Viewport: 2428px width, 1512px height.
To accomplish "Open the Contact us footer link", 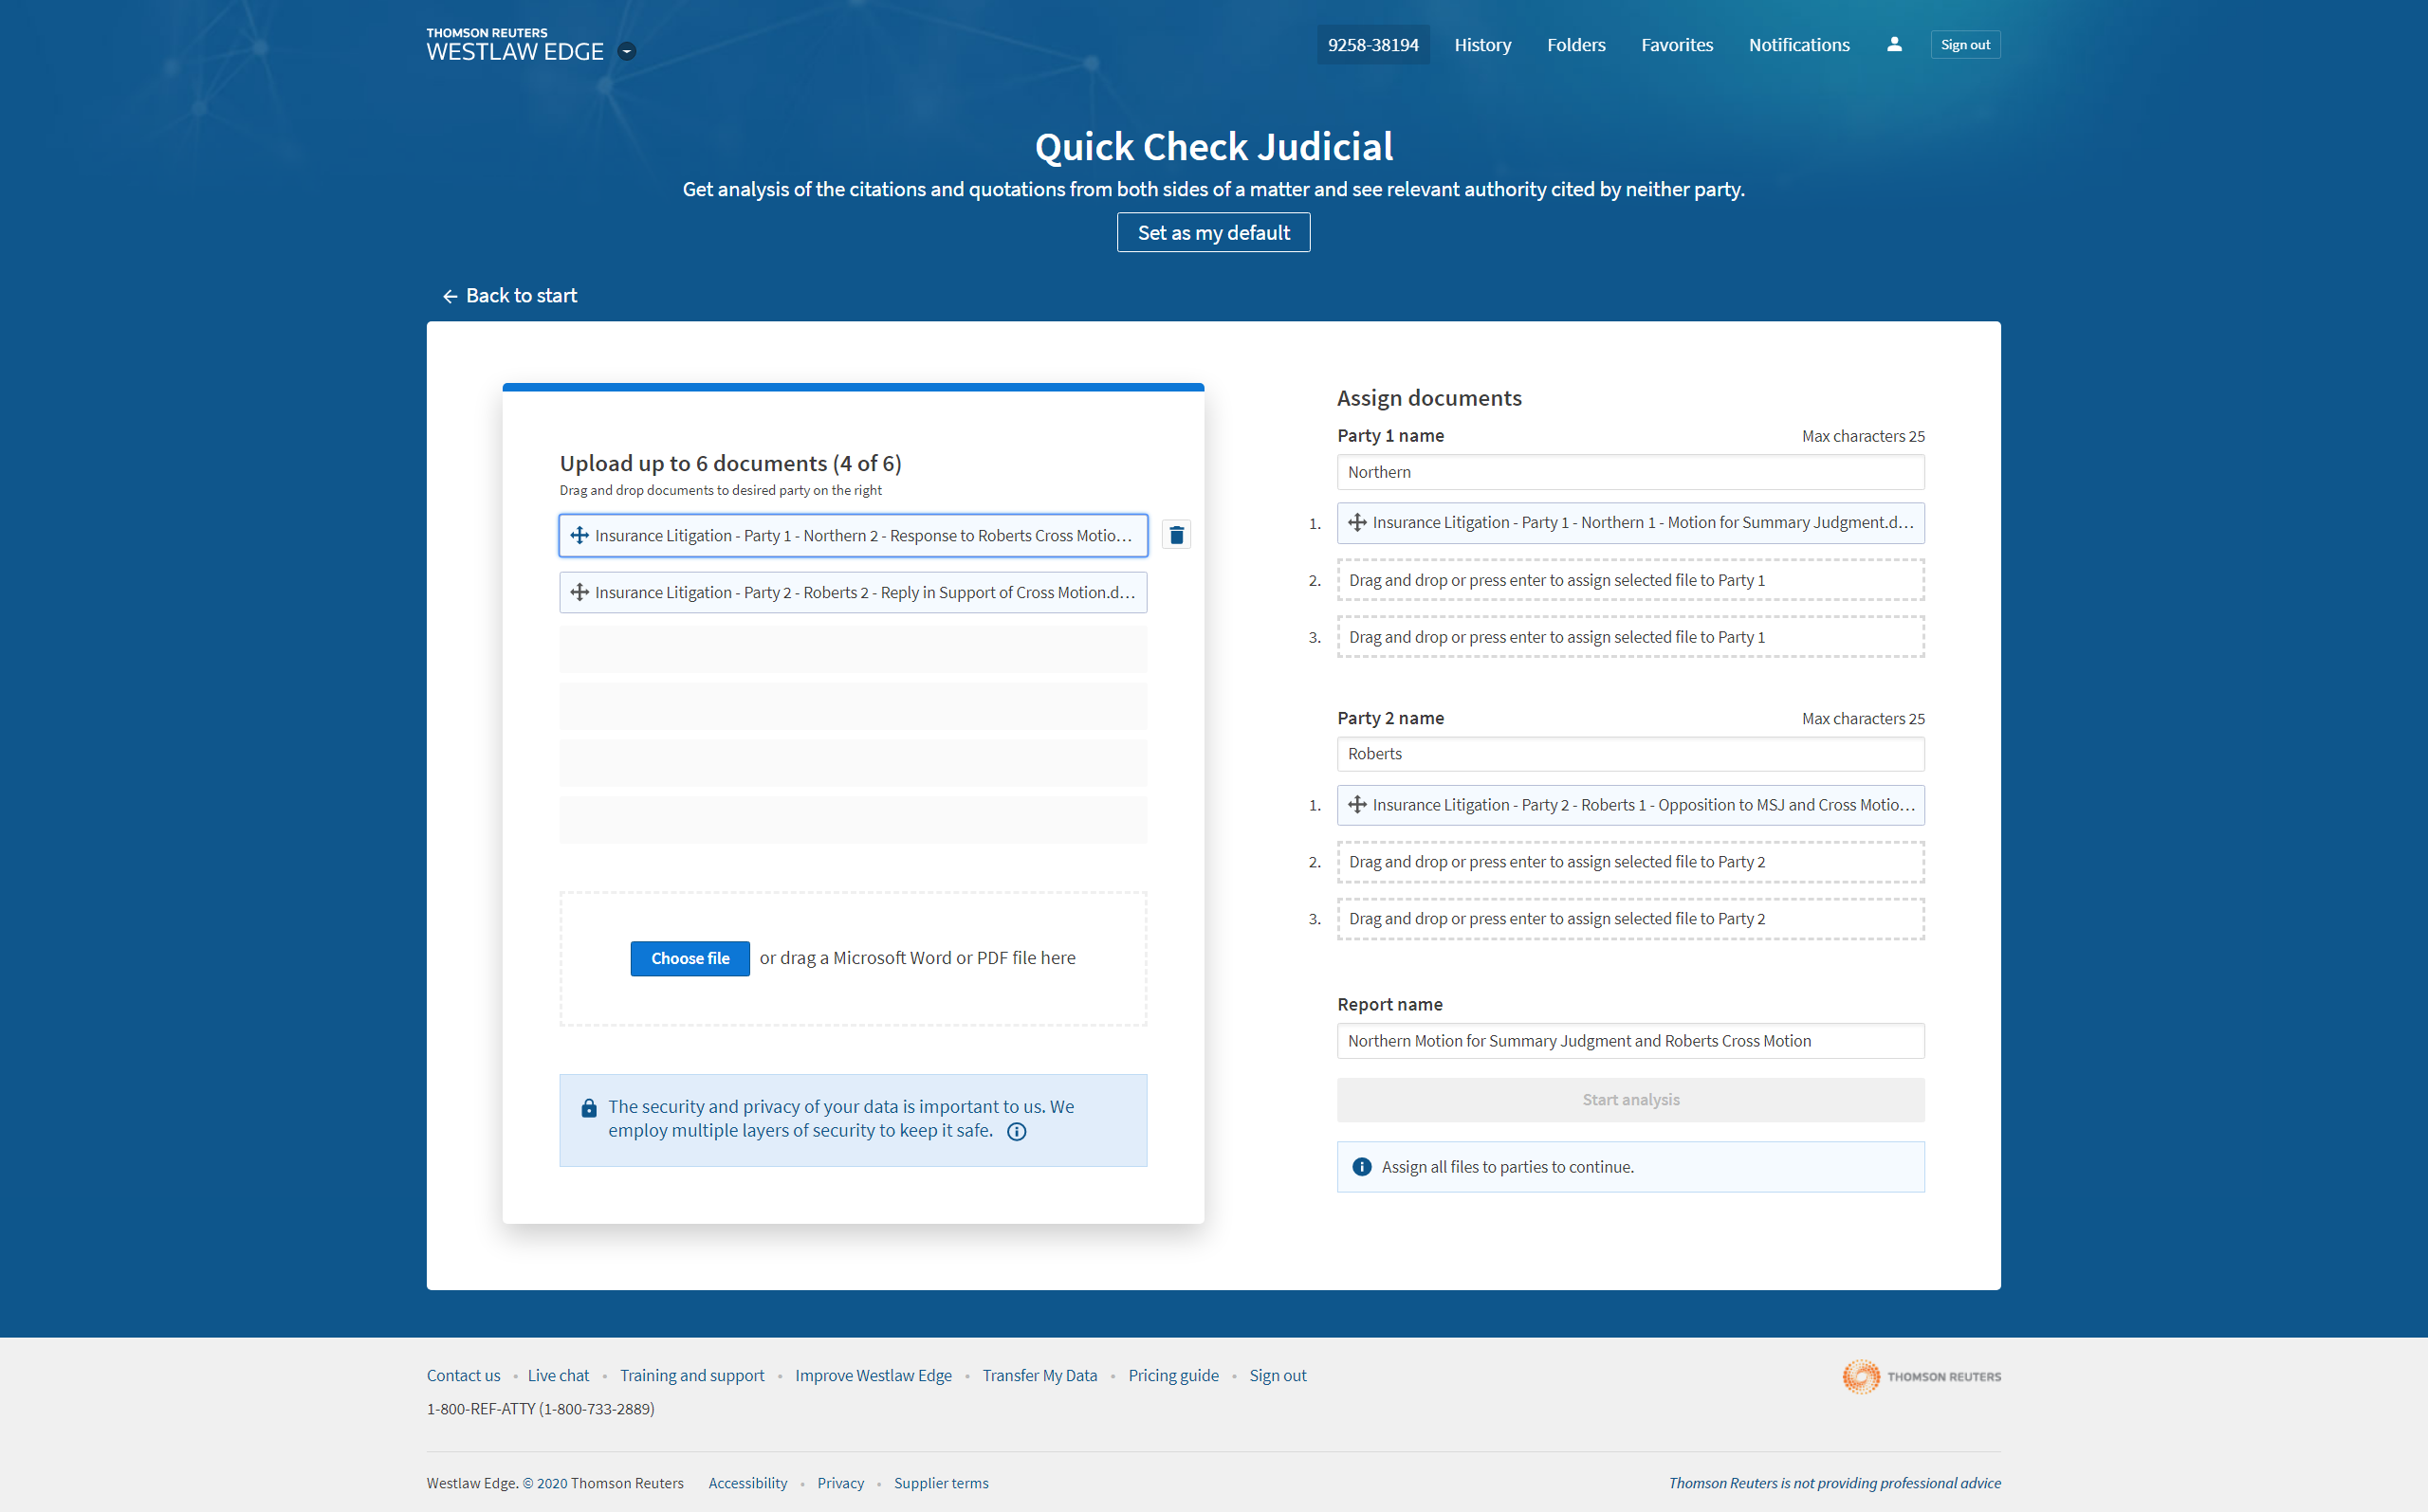I will (x=463, y=1375).
